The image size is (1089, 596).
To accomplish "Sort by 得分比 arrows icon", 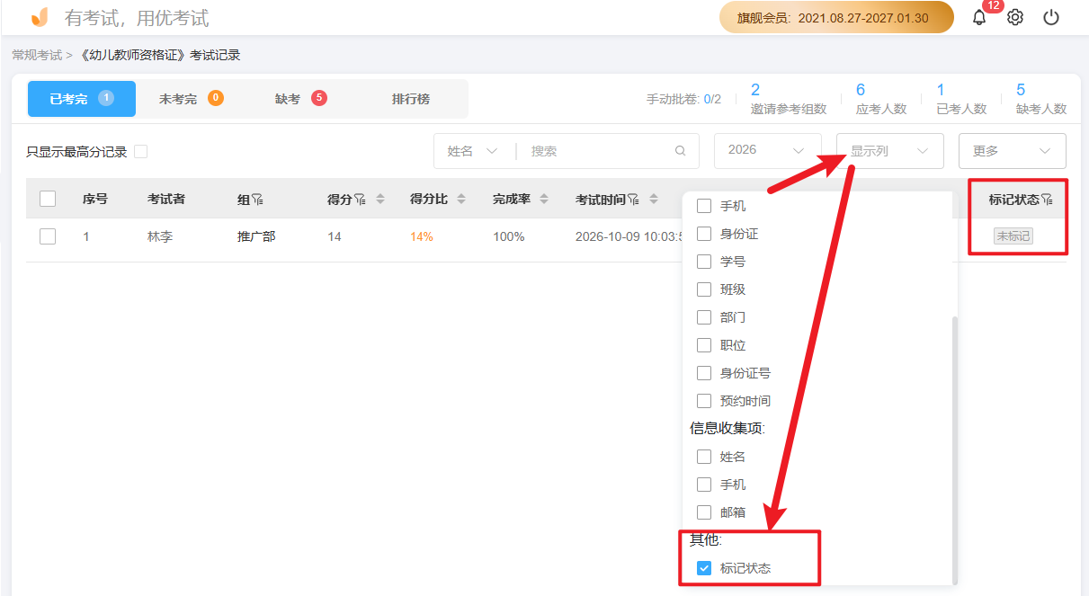I will tap(461, 200).
